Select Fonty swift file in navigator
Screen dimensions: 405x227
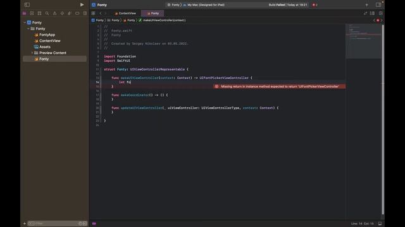tap(55, 59)
